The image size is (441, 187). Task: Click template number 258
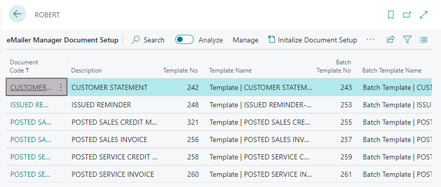click(x=193, y=157)
